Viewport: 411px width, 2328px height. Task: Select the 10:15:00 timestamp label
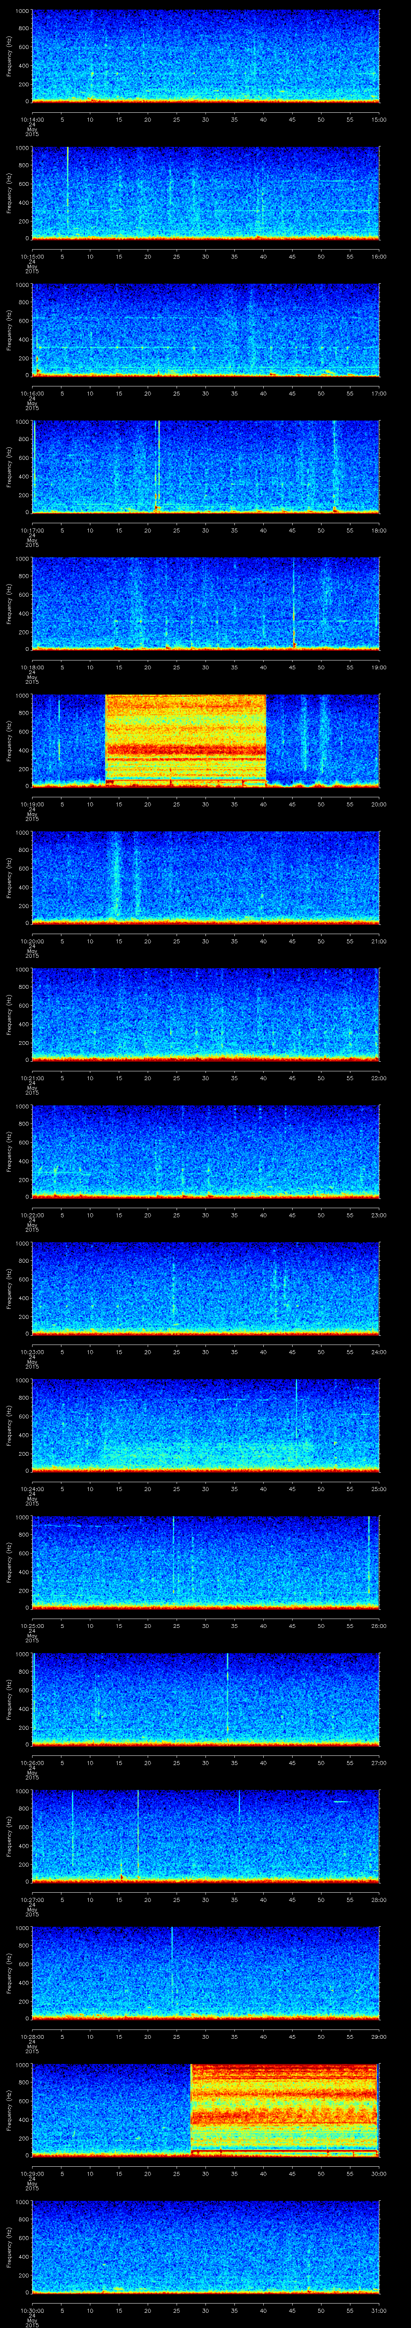[32, 257]
